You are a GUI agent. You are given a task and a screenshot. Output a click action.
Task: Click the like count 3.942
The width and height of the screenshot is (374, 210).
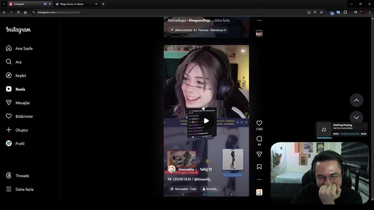coord(259,129)
